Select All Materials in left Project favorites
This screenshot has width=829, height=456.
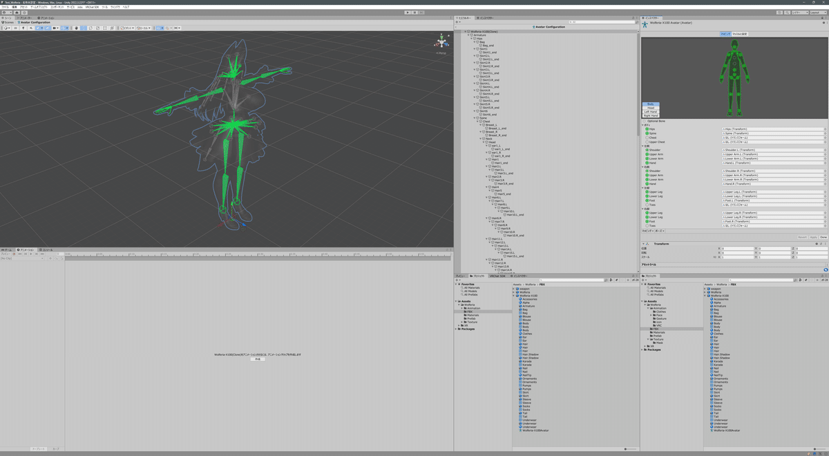click(x=472, y=287)
